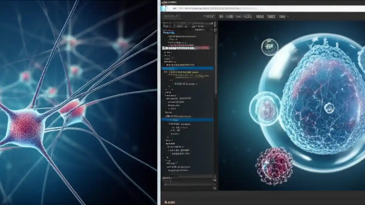
Task: Click the first blue highlighted line in the panel
Action: pos(185,68)
